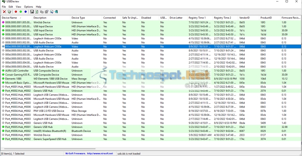Click green status dot beside Corsair Gaming K55

pos(3,75)
